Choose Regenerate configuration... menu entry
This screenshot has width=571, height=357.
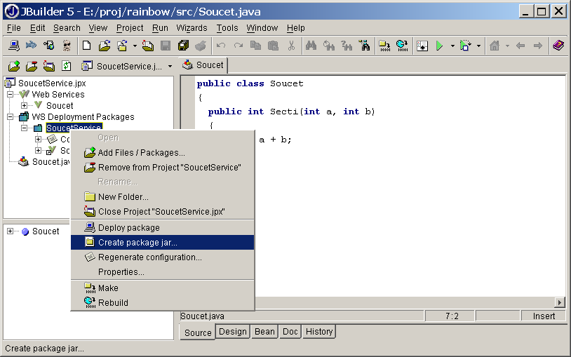[163, 257]
